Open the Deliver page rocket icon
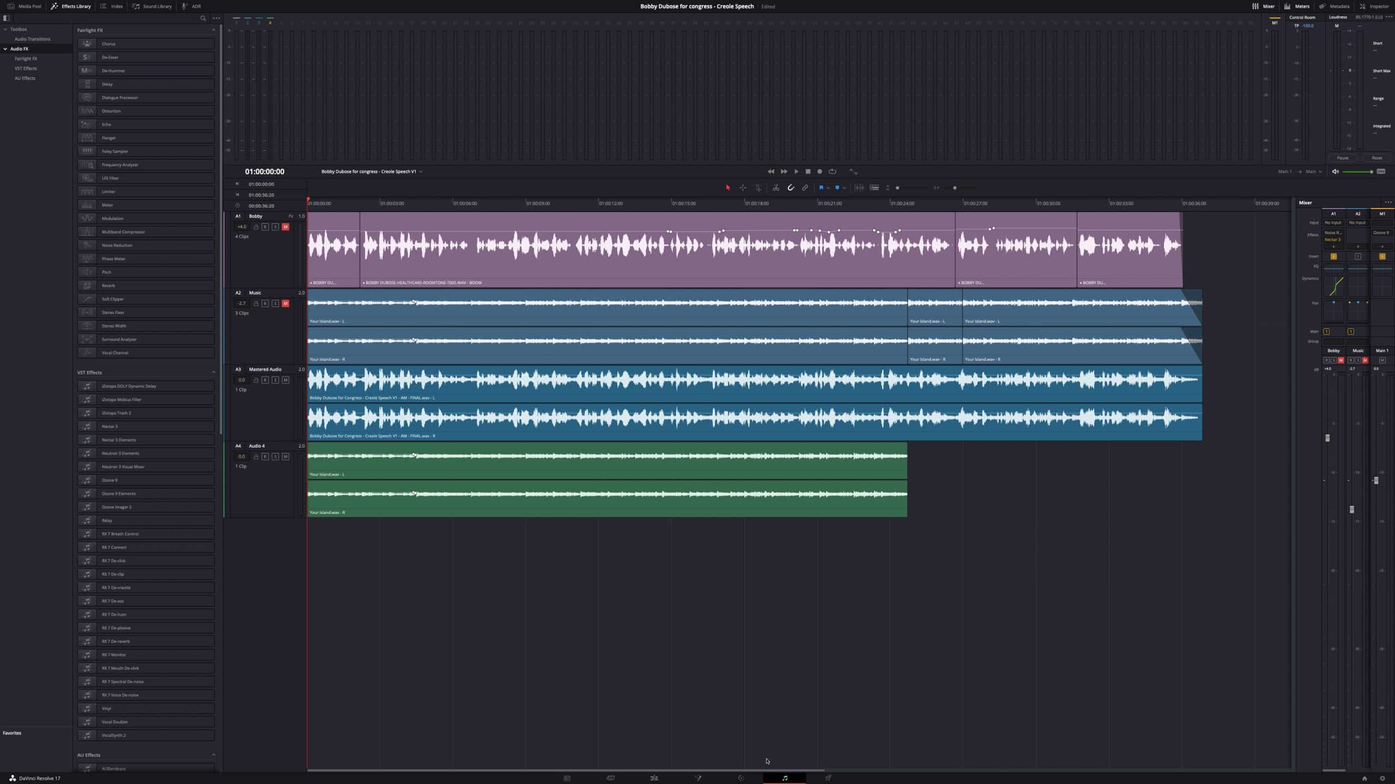 coord(828,778)
